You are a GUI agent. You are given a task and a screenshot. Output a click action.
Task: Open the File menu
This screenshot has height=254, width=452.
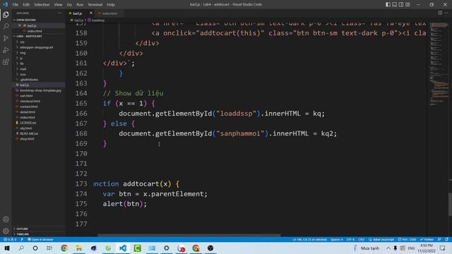tap(16, 5)
